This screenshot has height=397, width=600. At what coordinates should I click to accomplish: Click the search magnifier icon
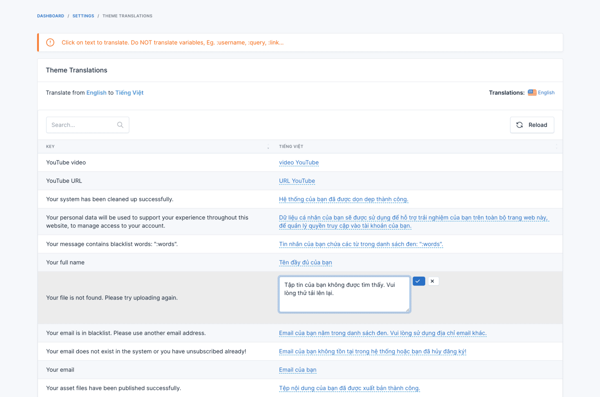click(x=120, y=125)
